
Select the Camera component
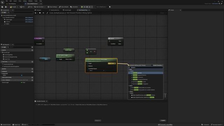8,22
